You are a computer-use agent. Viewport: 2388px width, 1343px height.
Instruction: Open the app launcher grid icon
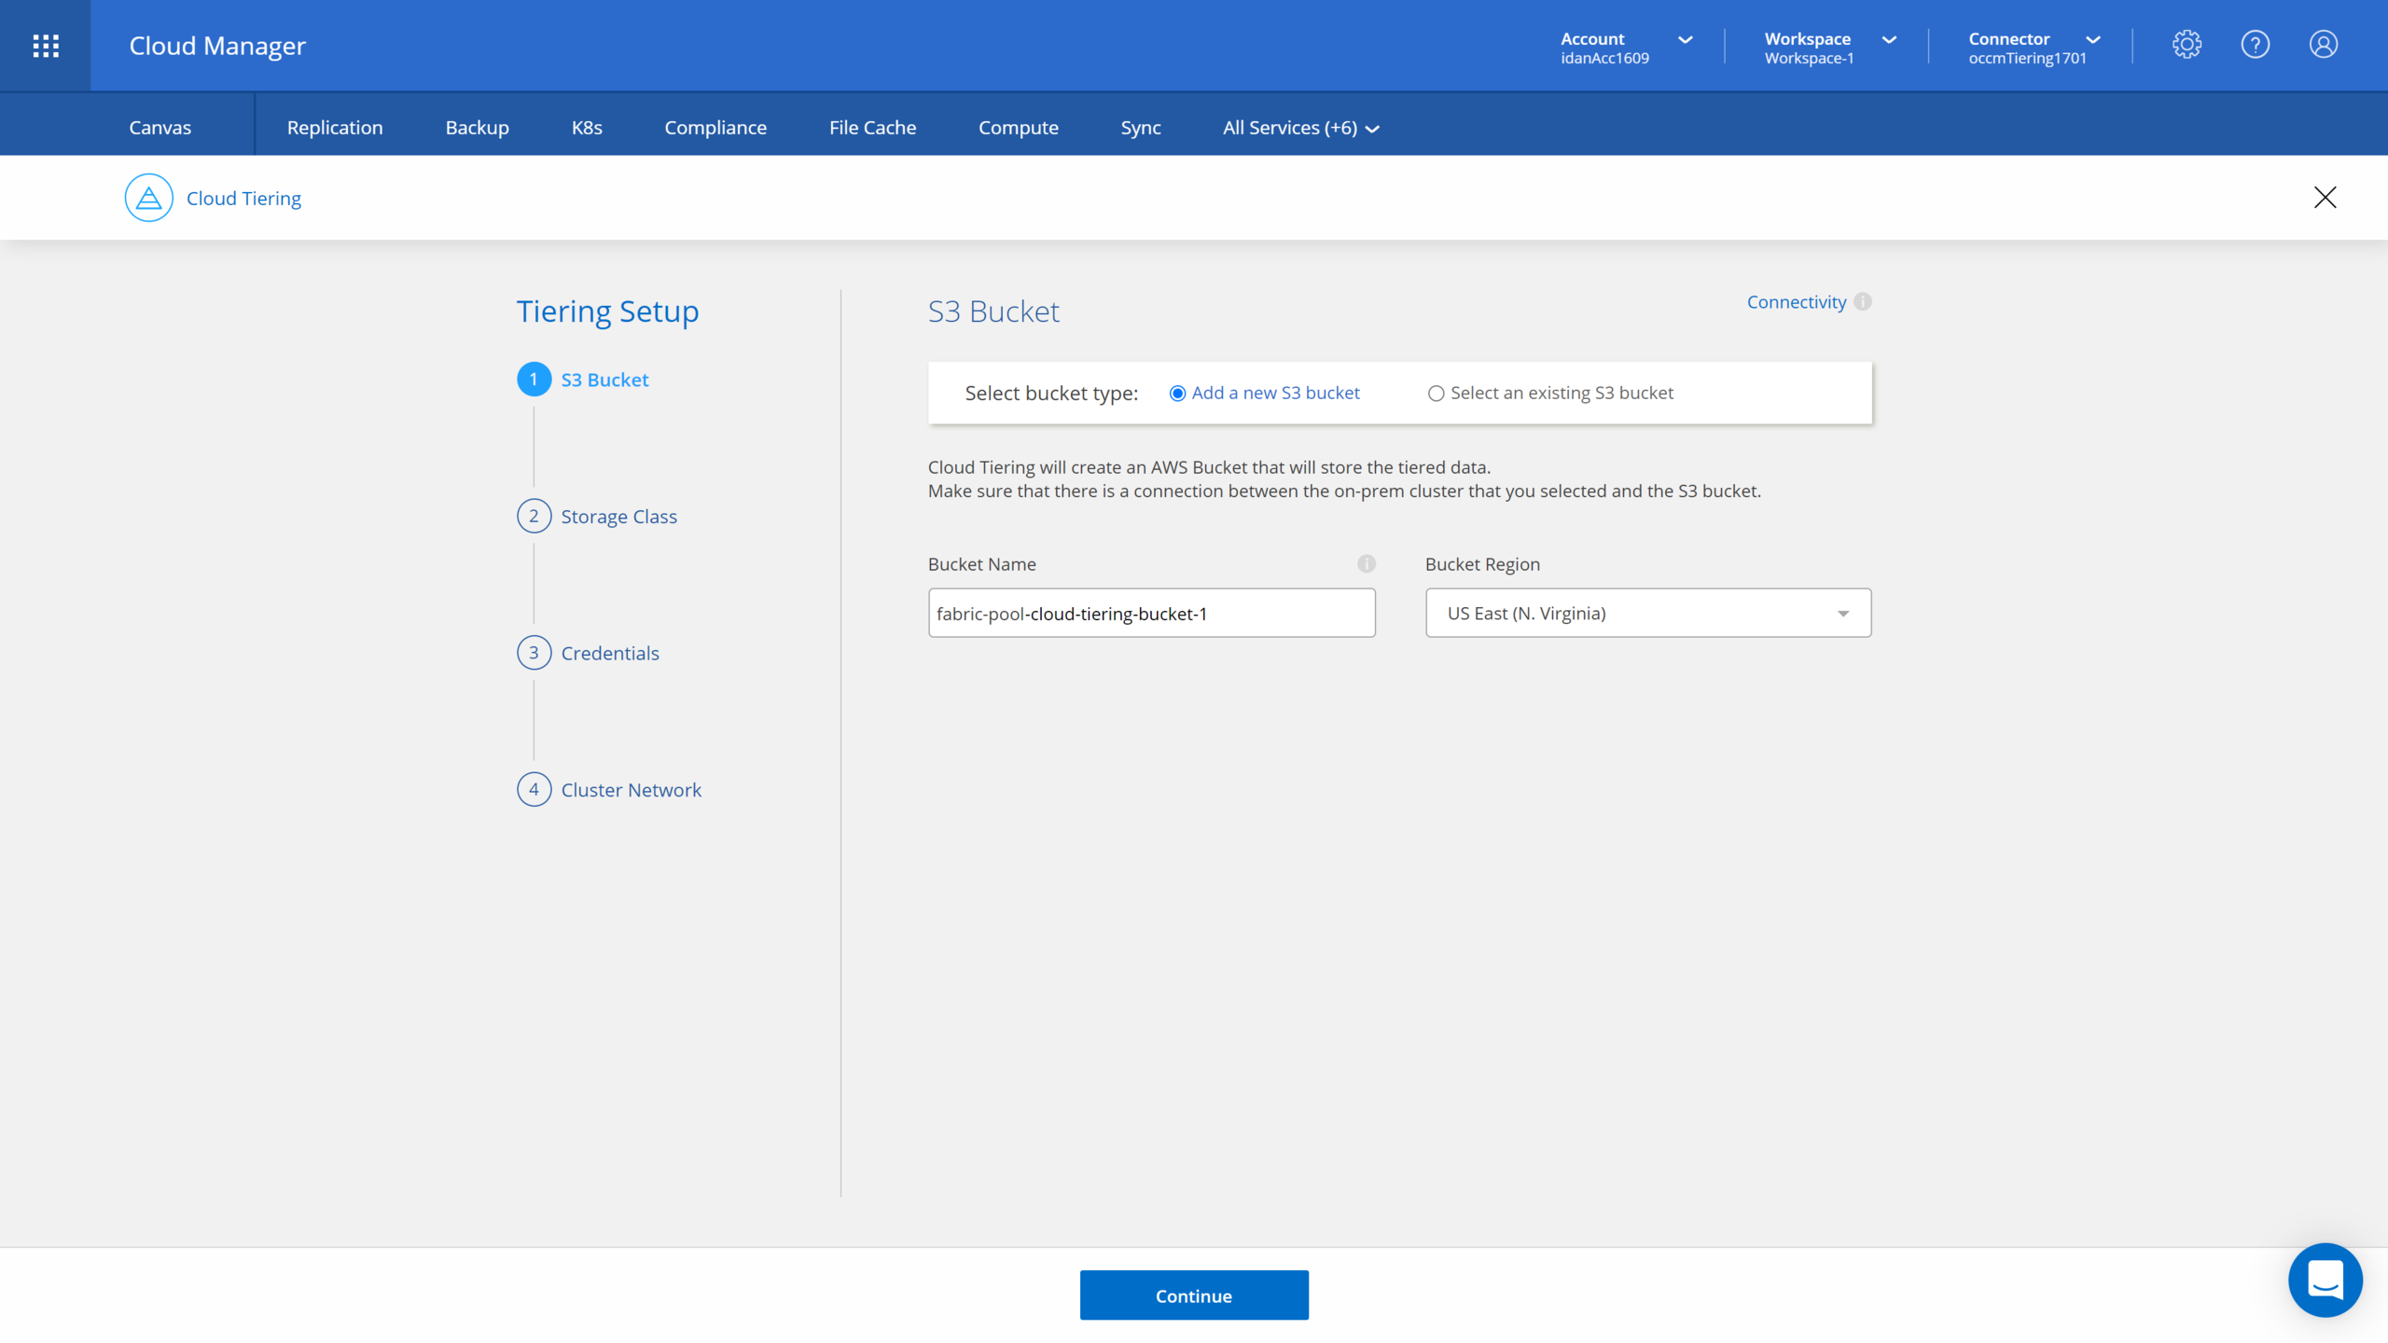tap(46, 46)
